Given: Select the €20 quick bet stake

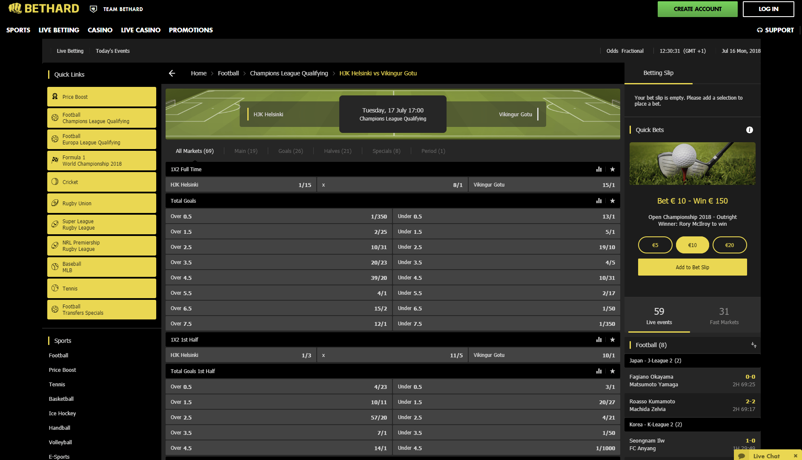Looking at the screenshot, I should tap(730, 245).
